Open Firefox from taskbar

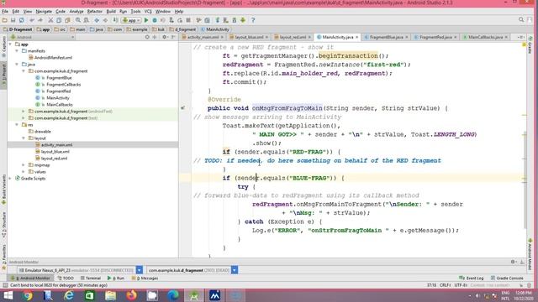click(131, 295)
